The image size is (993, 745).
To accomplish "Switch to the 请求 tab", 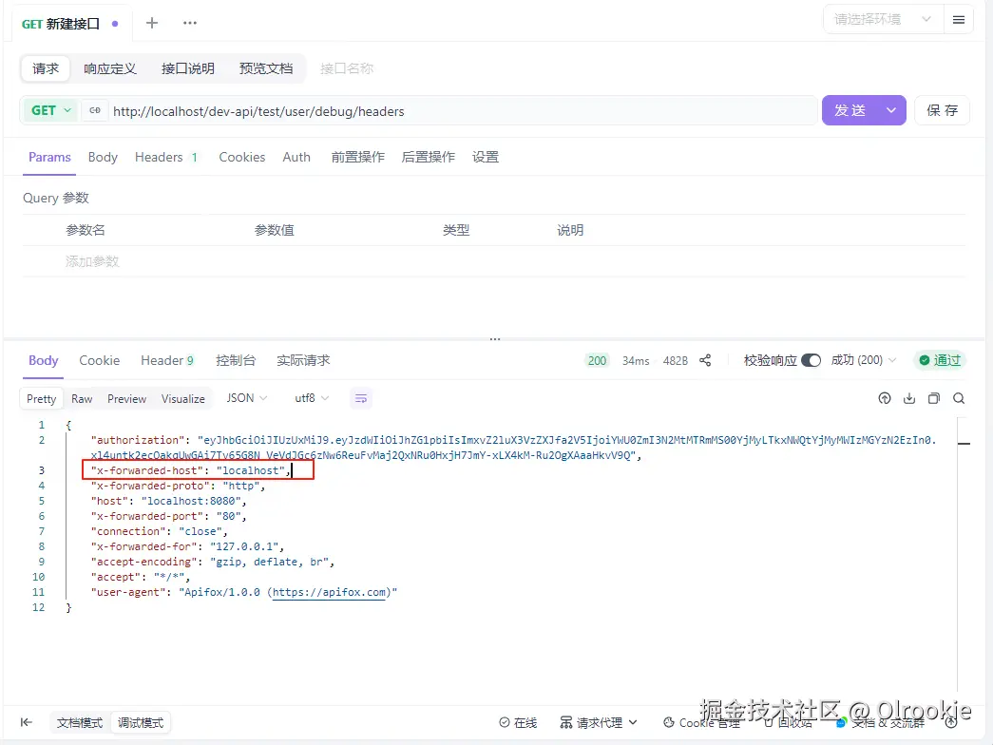I will (x=46, y=68).
